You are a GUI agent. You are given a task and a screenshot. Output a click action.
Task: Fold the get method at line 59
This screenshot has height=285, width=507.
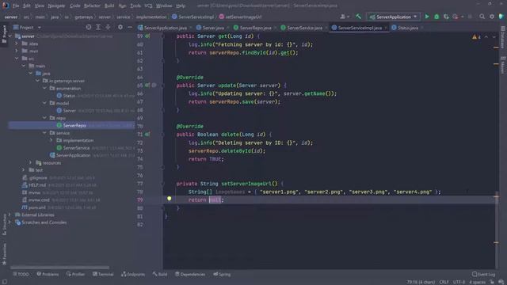(163, 36)
